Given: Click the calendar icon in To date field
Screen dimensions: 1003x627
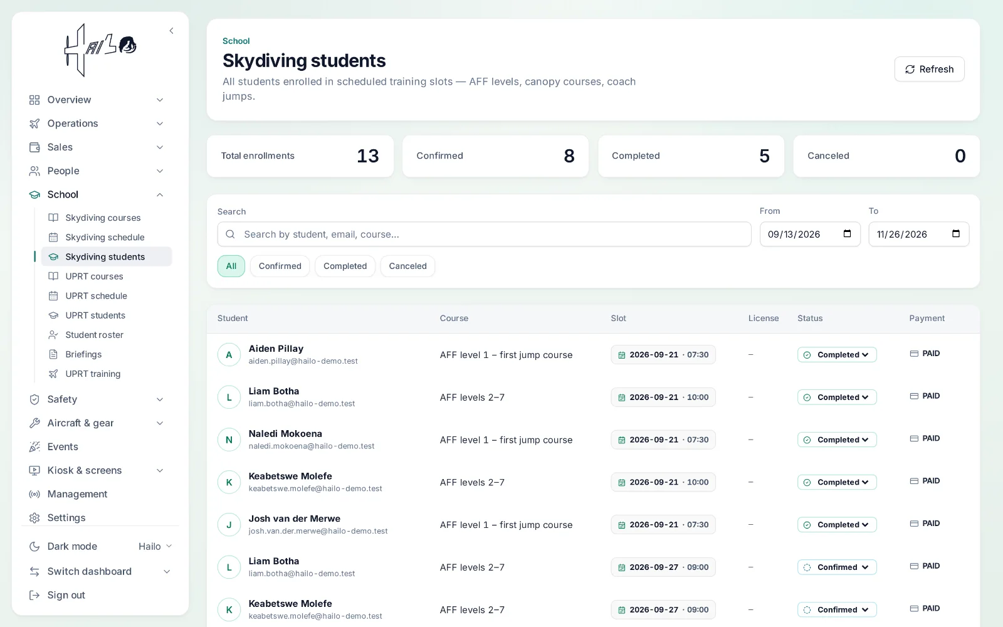Looking at the screenshot, I should [956, 234].
